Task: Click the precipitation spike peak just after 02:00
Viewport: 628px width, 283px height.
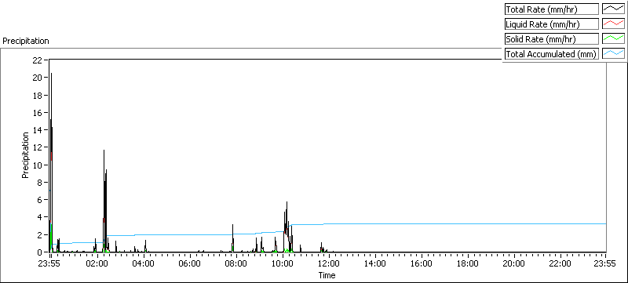Action: 104,151
